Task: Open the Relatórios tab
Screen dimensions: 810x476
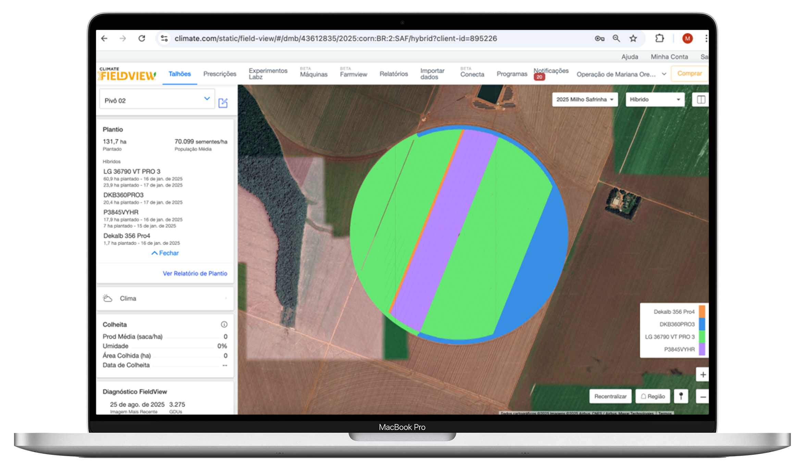Action: [x=394, y=74]
